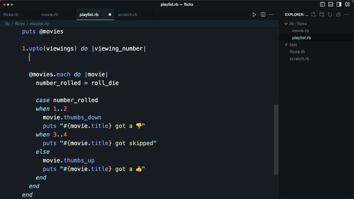This screenshot has height=199, width=354.
Task: Open movie.rb in Explorer tree
Action: click(300, 31)
